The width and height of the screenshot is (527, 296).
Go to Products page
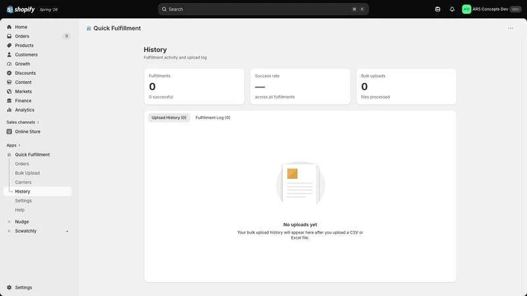[x=24, y=45]
